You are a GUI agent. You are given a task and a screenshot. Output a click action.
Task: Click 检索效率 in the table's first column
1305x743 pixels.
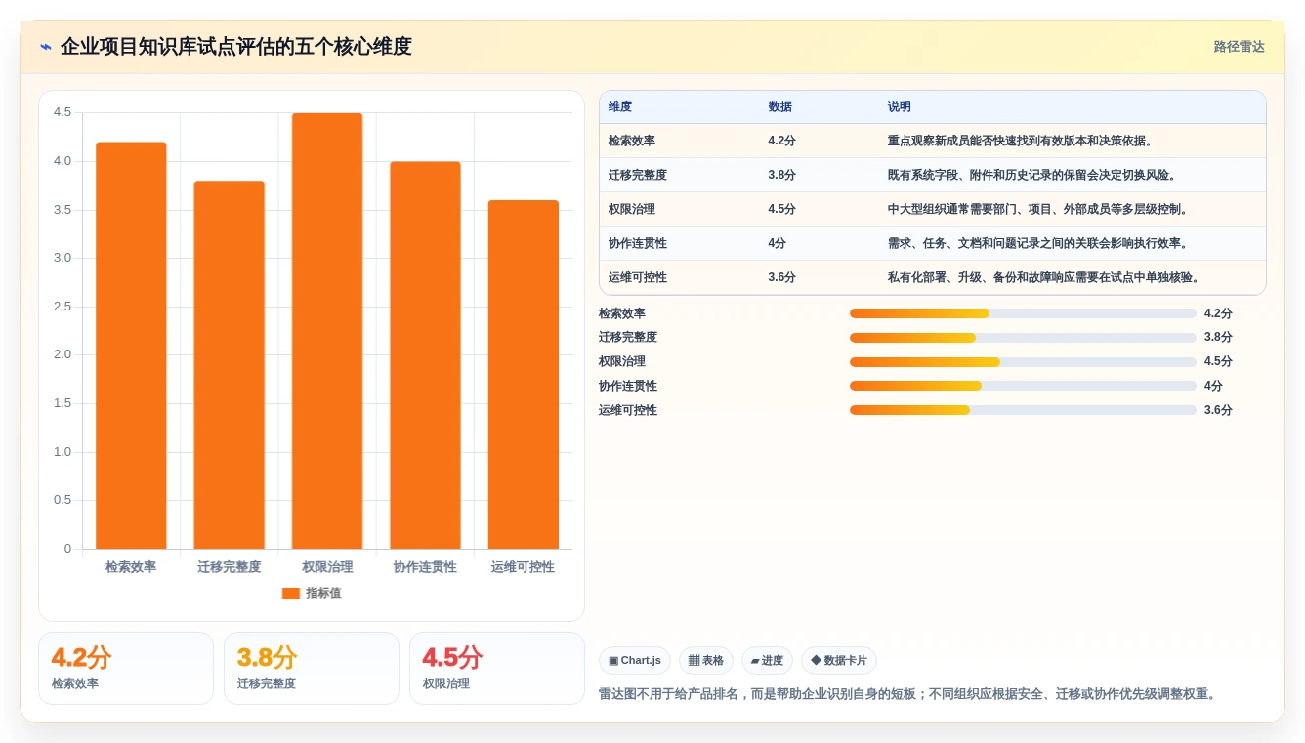coord(632,141)
